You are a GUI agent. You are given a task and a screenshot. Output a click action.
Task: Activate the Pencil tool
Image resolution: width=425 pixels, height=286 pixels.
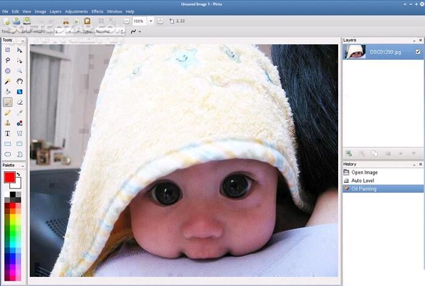click(x=8, y=112)
